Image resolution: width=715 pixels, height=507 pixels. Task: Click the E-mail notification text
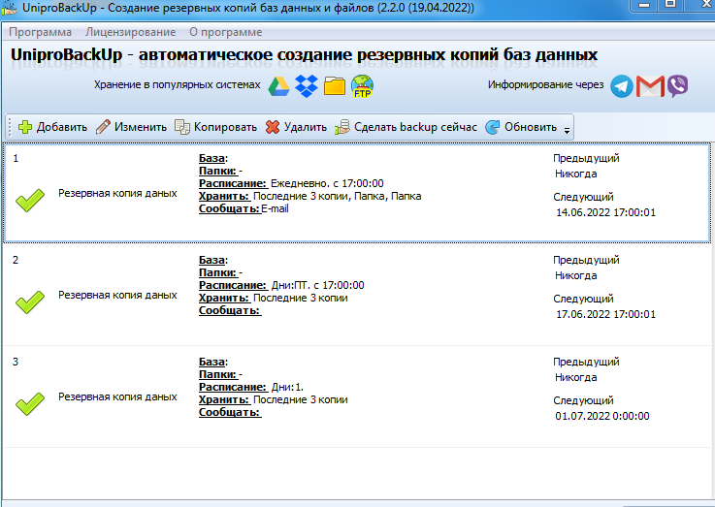(x=275, y=208)
